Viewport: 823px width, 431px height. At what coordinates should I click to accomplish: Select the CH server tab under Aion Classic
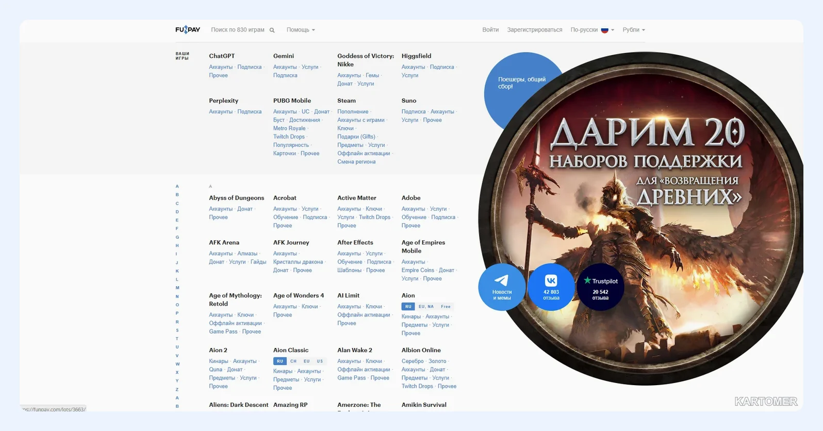pyautogui.click(x=293, y=361)
